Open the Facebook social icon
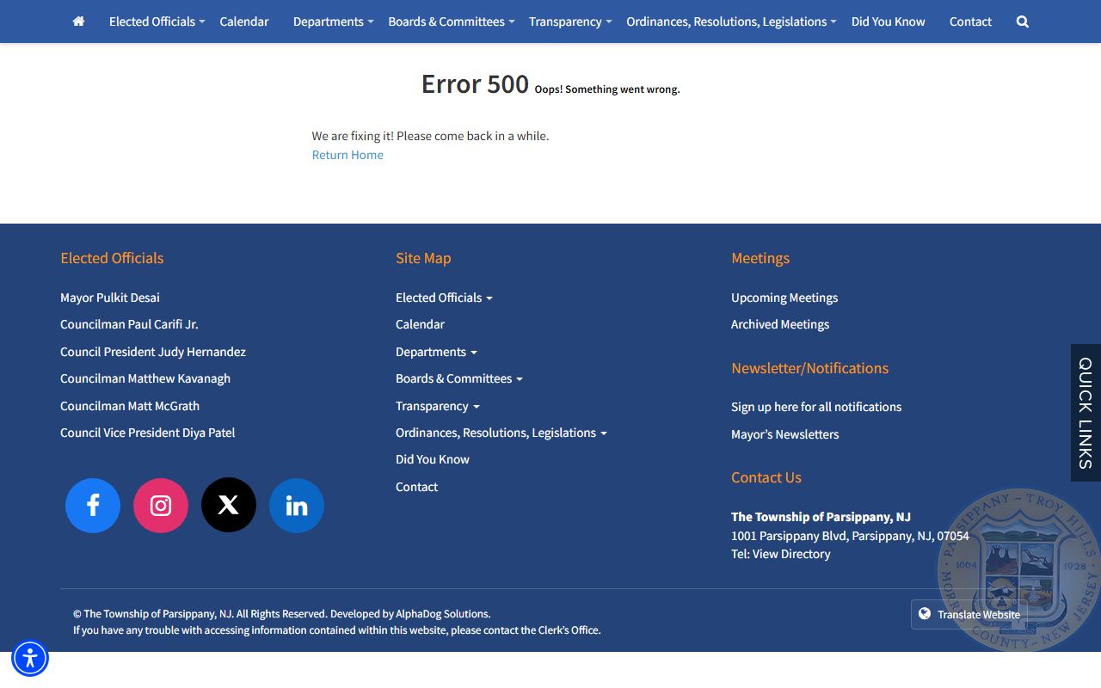 tap(93, 506)
